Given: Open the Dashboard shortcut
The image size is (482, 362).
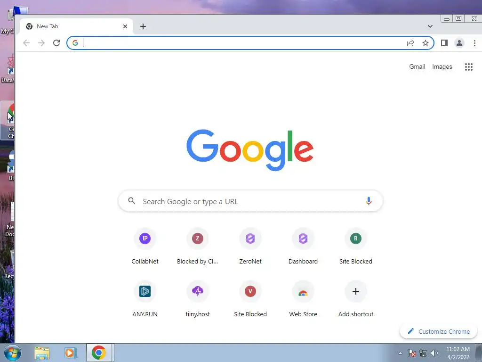Looking at the screenshot, I should coord(303,246).
